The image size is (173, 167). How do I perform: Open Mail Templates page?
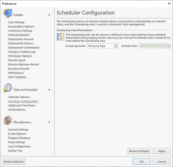(17, 77)
